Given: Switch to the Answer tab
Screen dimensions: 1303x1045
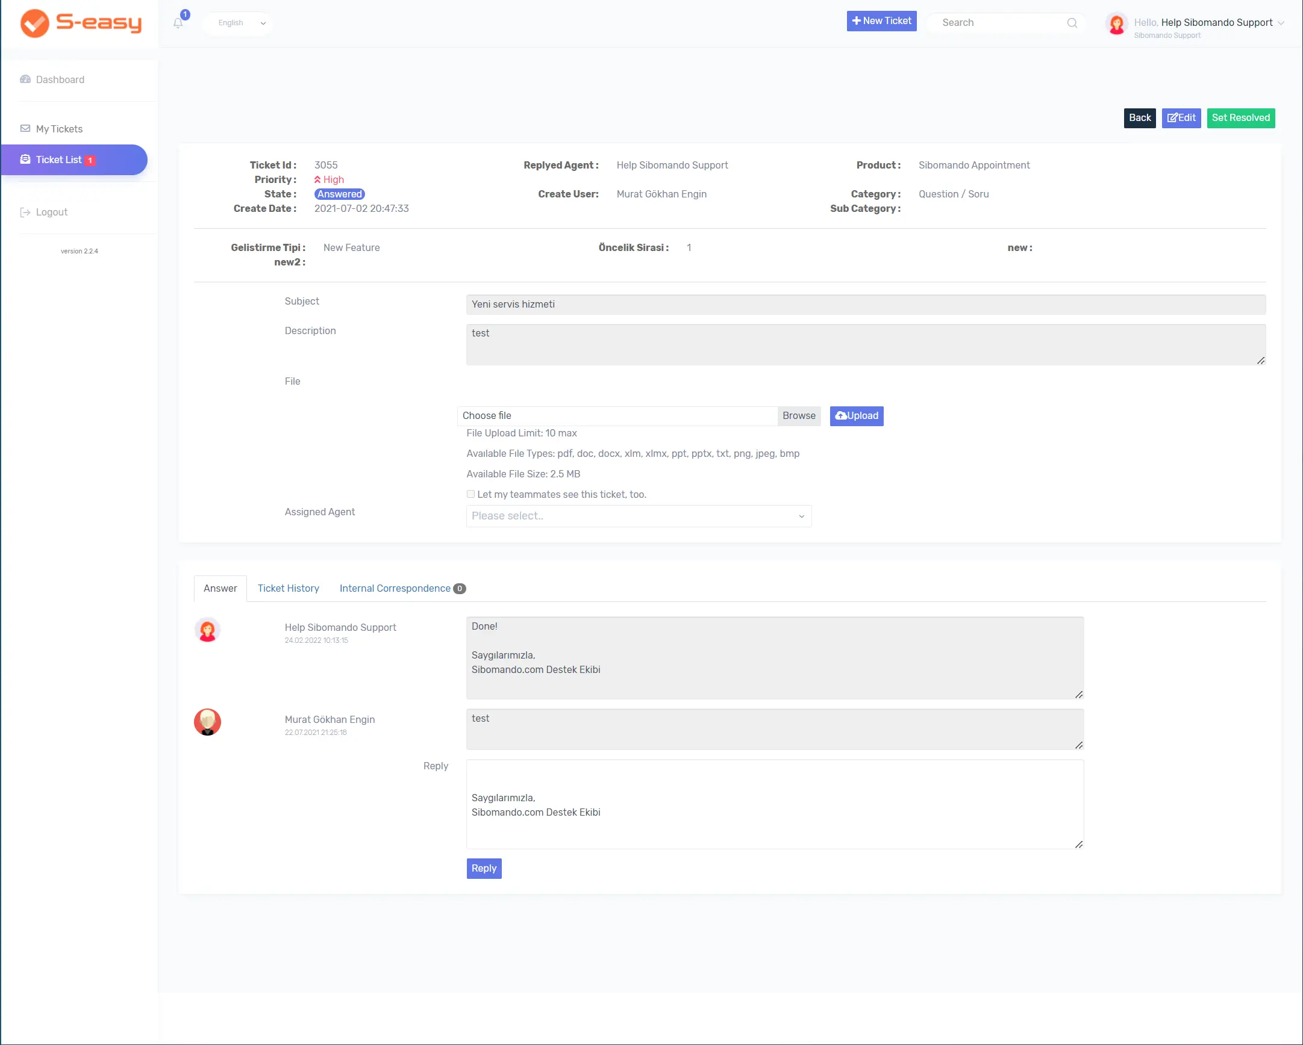Looking at the screenshot, I should pos(220,588).
